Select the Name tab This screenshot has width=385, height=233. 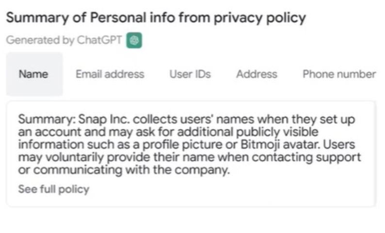click(33, 74)
